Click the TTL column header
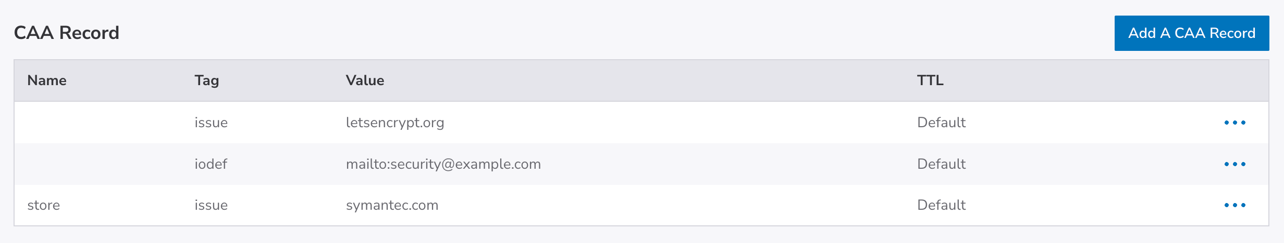The image size is (1284, 243). click(930, 80)
